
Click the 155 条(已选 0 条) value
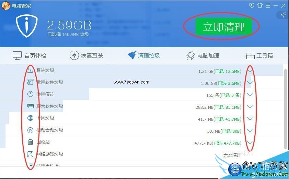click(x=224, y=95)
